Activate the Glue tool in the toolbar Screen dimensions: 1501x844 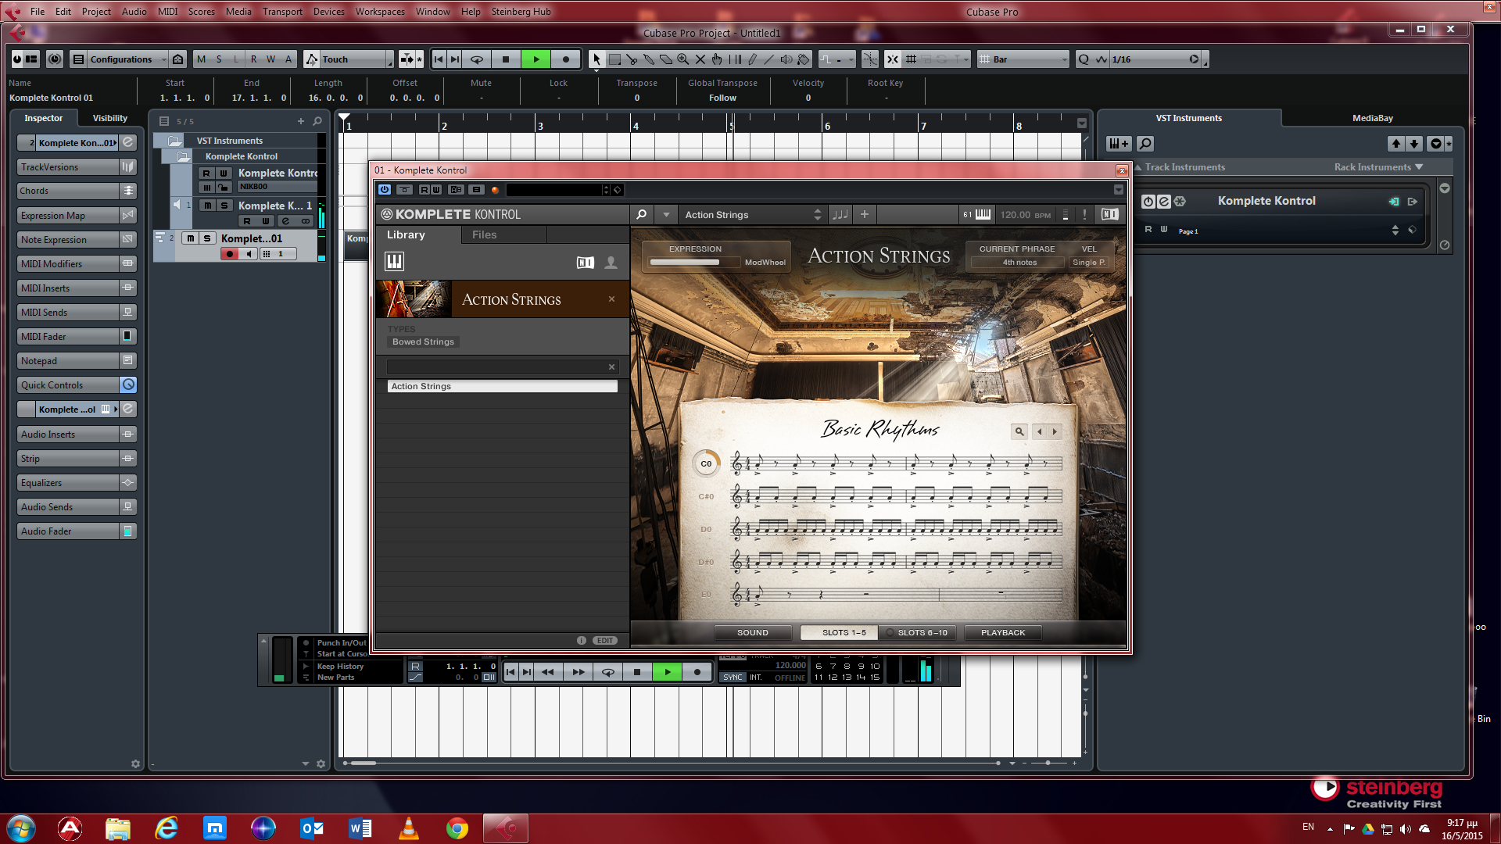coord(650,59)
